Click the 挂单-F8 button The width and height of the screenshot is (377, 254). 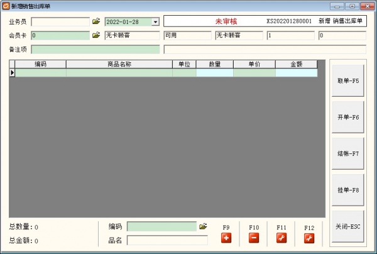tap(348, 190)
